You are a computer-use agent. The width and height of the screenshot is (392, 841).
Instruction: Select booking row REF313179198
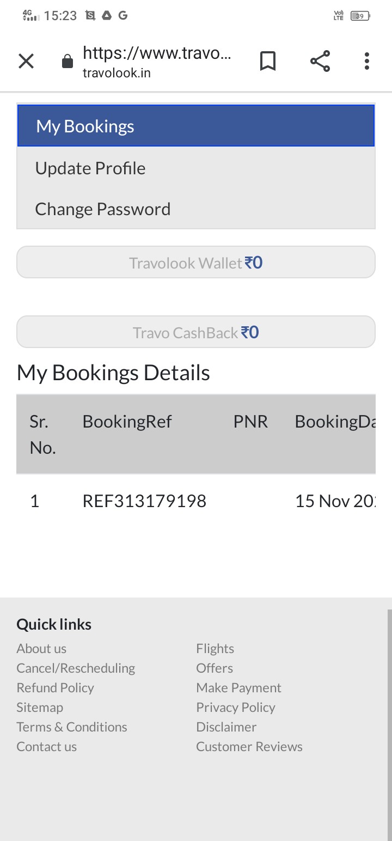coord(144,501)
